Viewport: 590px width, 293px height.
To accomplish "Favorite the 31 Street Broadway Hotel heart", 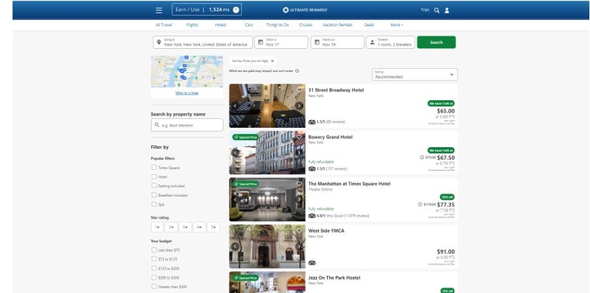I will click(299, 91).
